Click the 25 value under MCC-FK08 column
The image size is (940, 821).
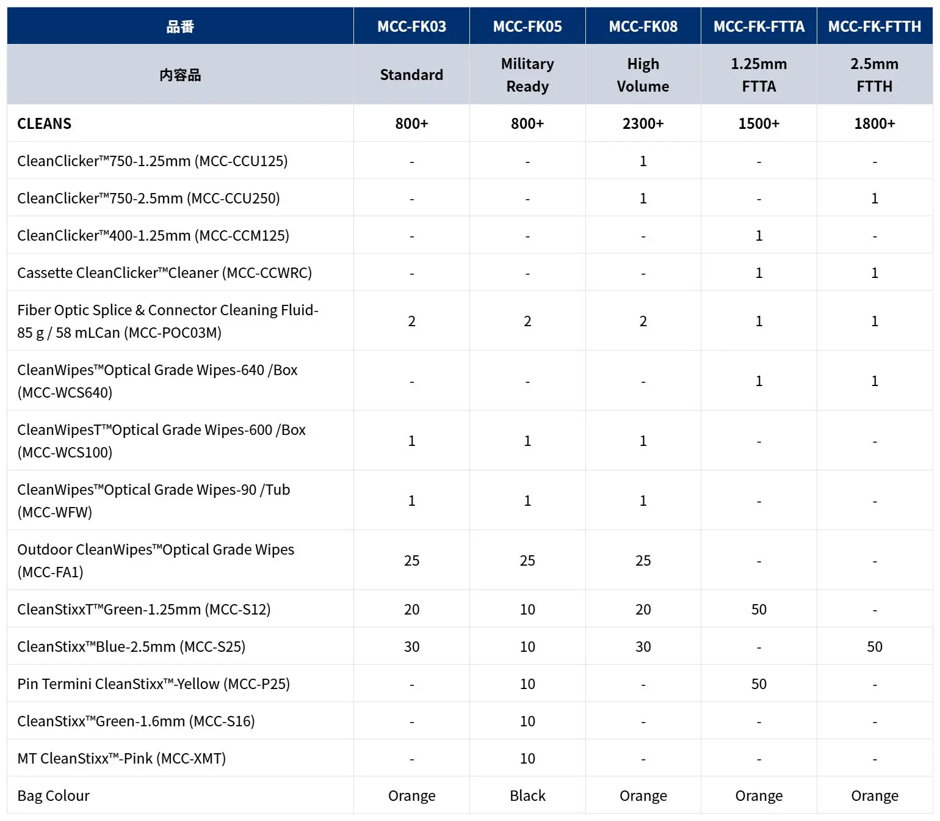(x=643, y=560)
